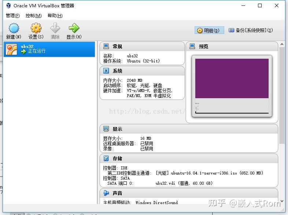The image size is (288, 215).
Task: Click the 声音 section speaker icon
Action: (106, 193)
